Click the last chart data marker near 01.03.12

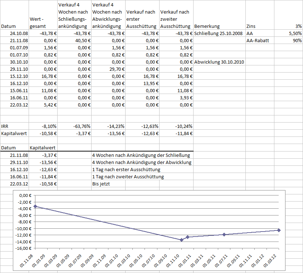[279, 230]
